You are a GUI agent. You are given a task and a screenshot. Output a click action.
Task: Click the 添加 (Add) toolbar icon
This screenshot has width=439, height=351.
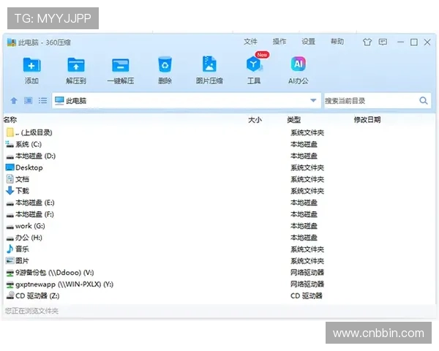31,65
